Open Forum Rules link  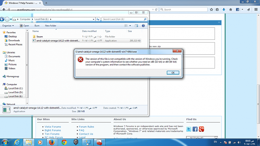click(x=86, y=127)
